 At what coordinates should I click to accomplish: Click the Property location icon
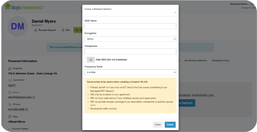pos(10,69)
